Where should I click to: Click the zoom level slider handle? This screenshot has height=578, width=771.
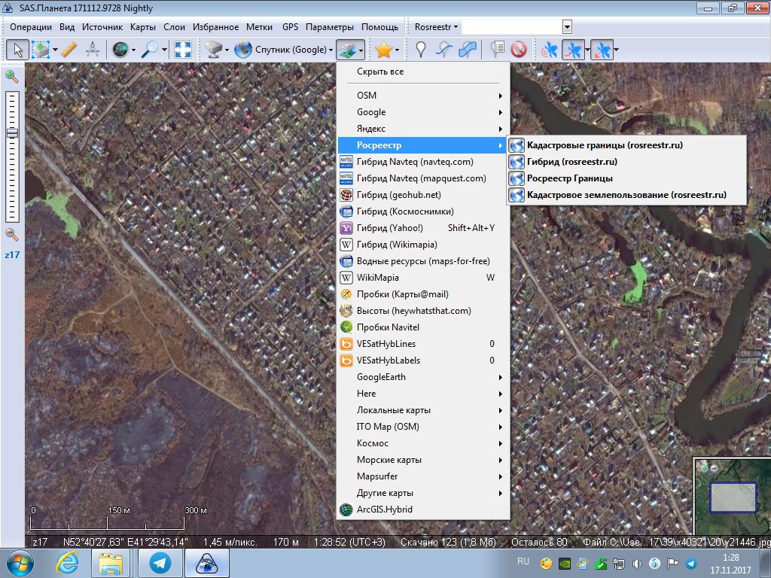coord(12,133)
